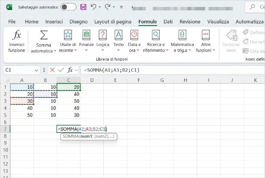The image size is (265, 178).
Task: Switch to the Visualizza tab
Action: click(218, 22)
